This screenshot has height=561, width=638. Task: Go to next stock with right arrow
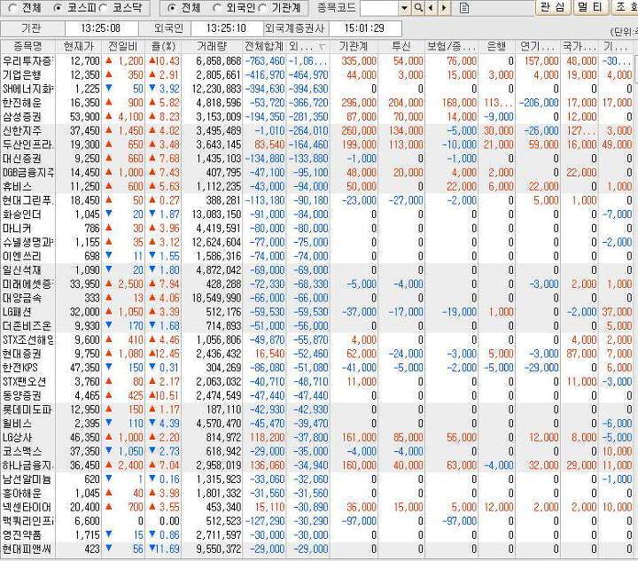click(444, 8)
